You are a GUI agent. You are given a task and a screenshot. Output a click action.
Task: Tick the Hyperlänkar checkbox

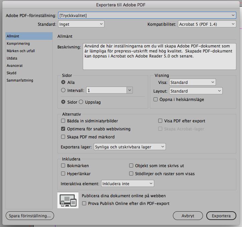click(63, 174)
